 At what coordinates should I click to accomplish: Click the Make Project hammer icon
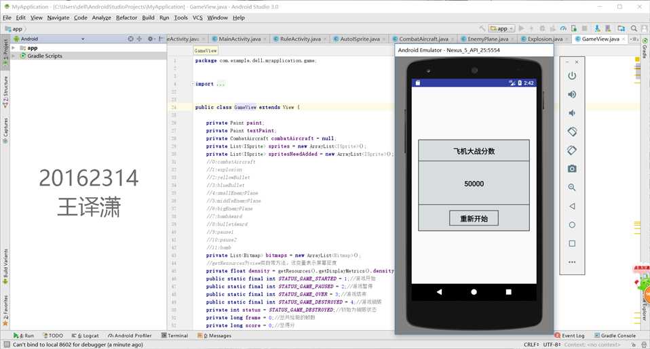click(482, 28)
